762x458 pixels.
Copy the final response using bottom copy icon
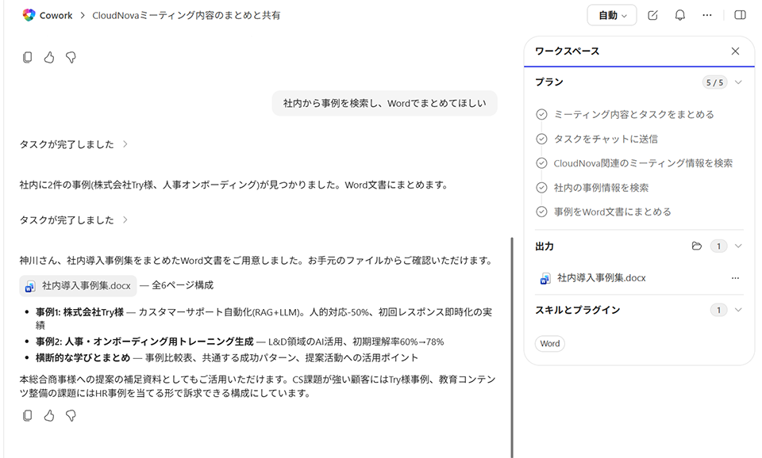28,416
